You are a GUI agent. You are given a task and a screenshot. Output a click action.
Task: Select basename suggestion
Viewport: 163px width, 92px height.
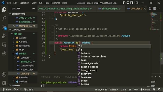114,77
